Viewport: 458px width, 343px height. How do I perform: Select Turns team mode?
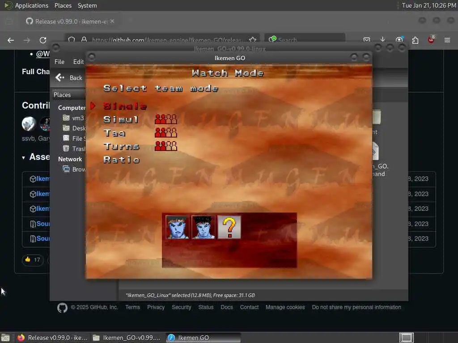(121, 146)
